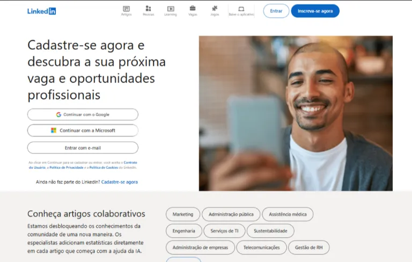Continue with the Microsoft sign-in button
412x262 pixels.
[x=83, y=130]
